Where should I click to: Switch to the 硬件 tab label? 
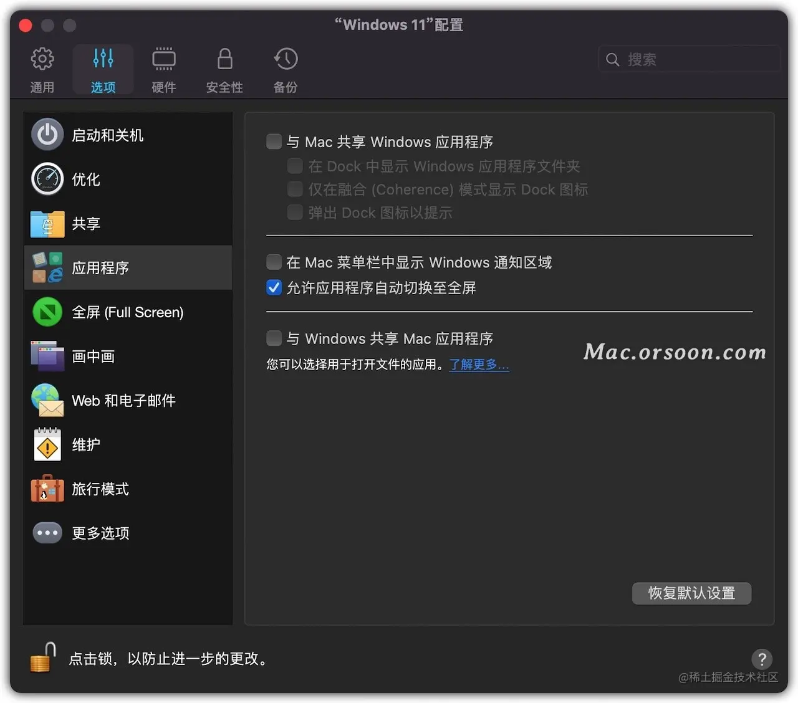[x=164, y=87]
